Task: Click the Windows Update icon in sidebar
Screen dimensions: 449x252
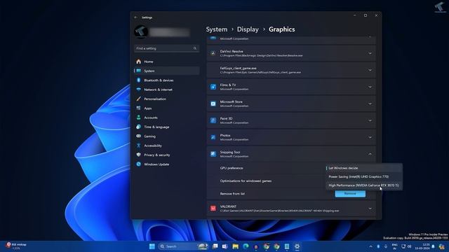Action: pos(139,164)
